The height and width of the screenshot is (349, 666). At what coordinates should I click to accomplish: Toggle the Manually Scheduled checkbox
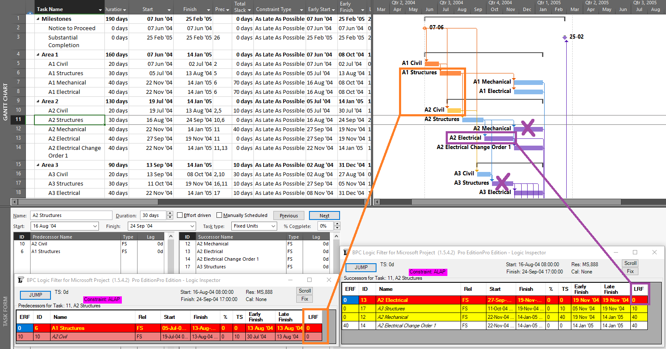coord(219,215)
